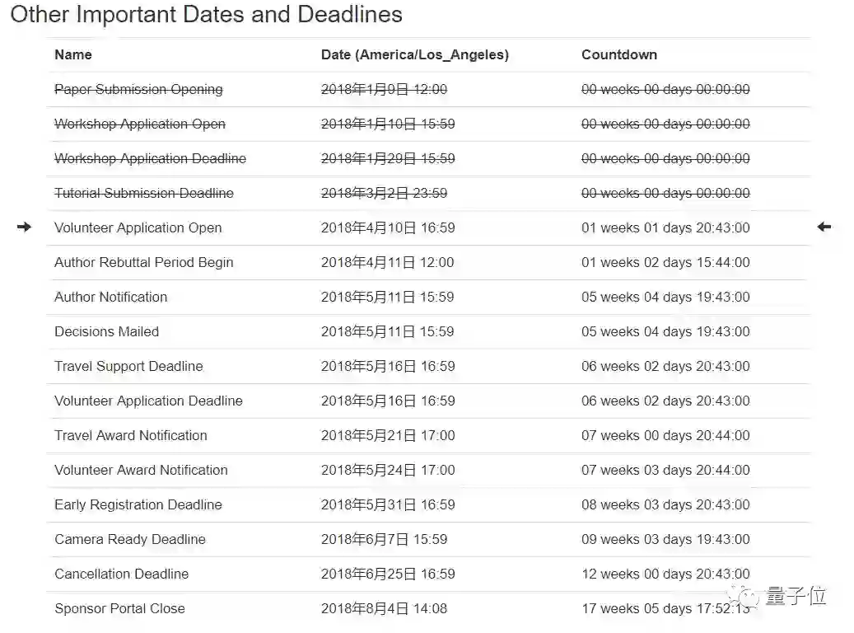Click the Sponsor Portal Close entry
Image resolution: width=854 pixels, height=633 pixels.
pyautogui.click(x=119, y=609)
